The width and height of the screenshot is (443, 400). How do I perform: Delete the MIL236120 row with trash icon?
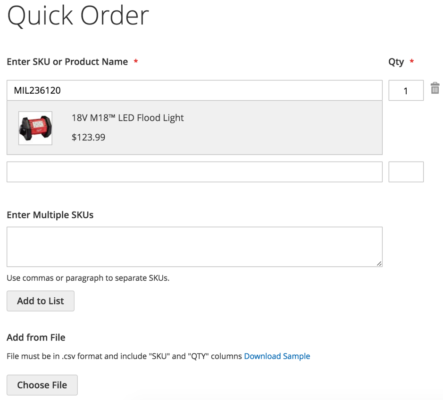tap(435, 88)
